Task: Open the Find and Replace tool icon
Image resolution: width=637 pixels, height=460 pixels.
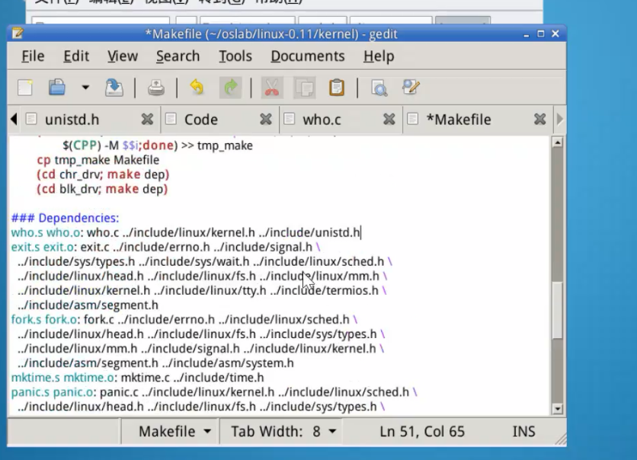Action: [x=411, y=88]
